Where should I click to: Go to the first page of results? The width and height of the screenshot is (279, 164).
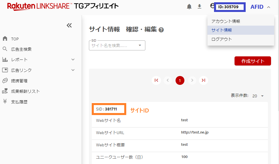point(156,81)
